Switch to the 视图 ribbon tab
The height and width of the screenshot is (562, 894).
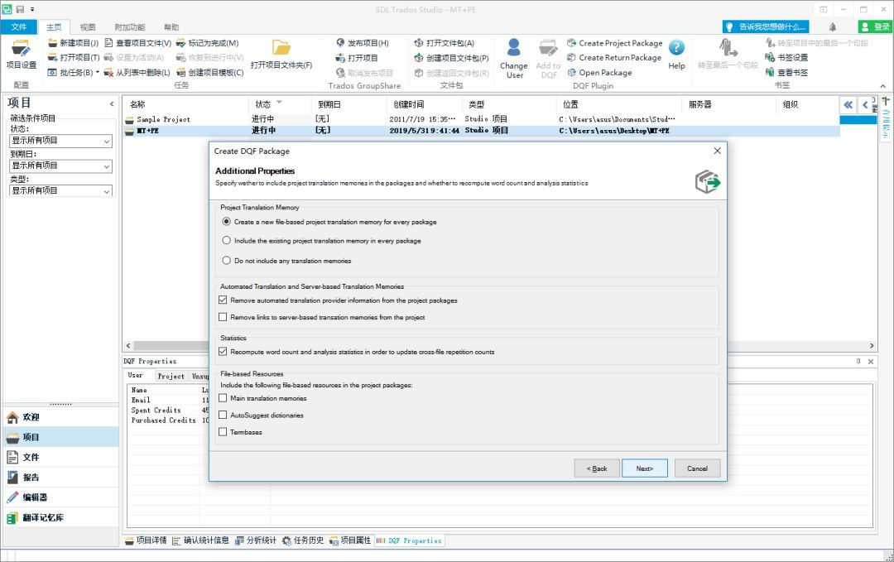[x=87, y=26]
